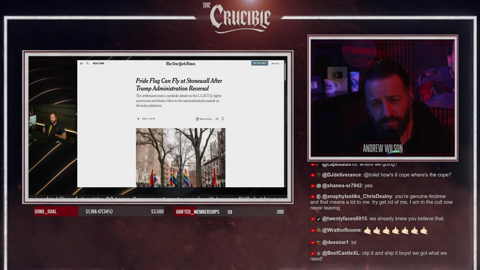Click 'clip it and ship it boys' message
The image size is (480, 270).
(x=378, y=256)
